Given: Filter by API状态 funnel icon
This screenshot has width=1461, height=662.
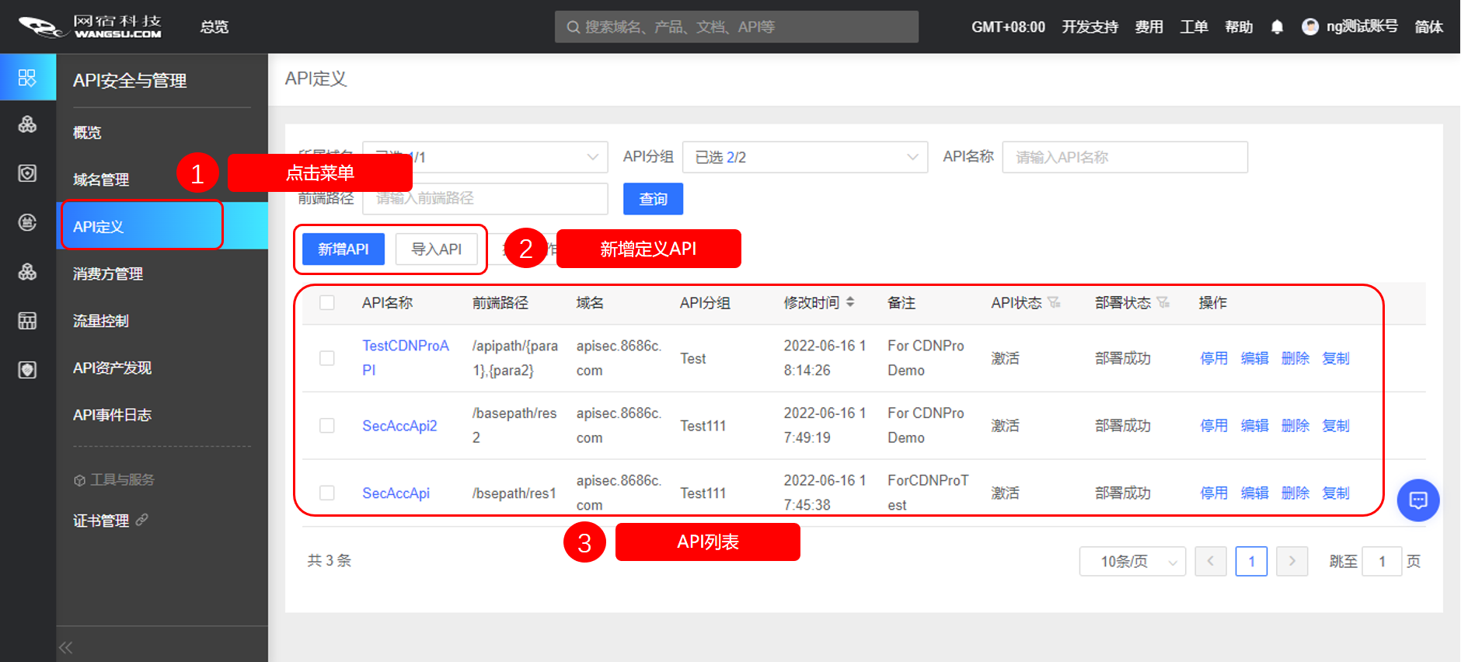Looking at the screenshot, I should (x=1054, y=302).
